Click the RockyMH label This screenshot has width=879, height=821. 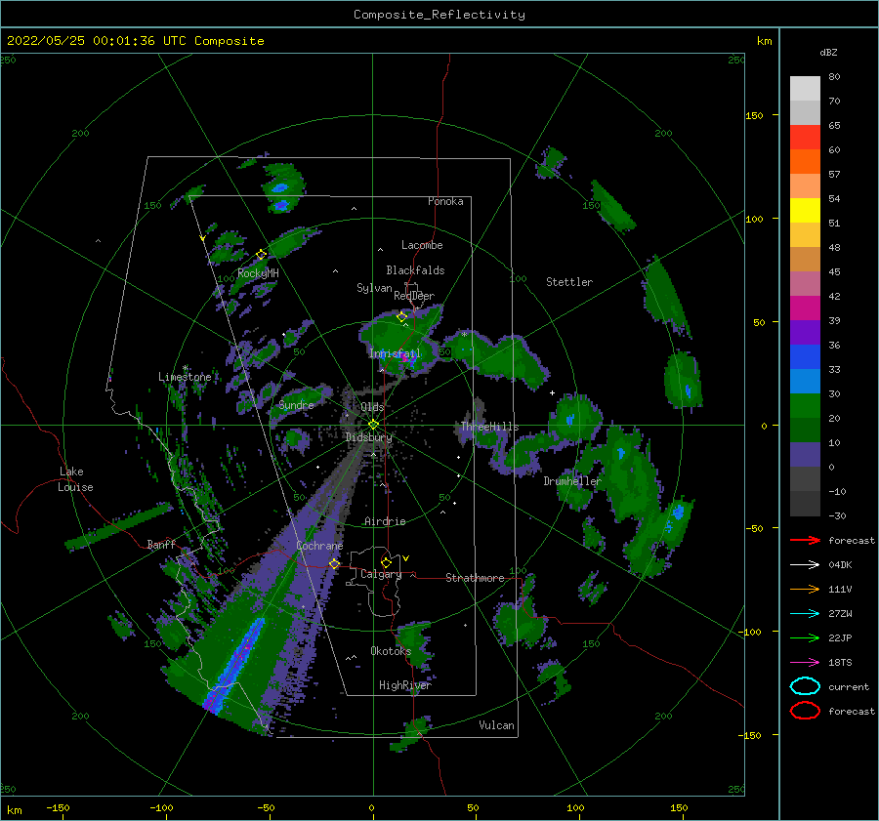click(258, 273)
